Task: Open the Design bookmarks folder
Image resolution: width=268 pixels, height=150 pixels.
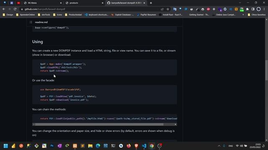Action: tap(8, 15)
